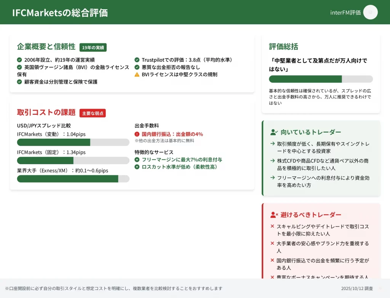Click the green 19年の実績 badge
The width and height of the screenshot is (390, 298).
tap(93, 48)
